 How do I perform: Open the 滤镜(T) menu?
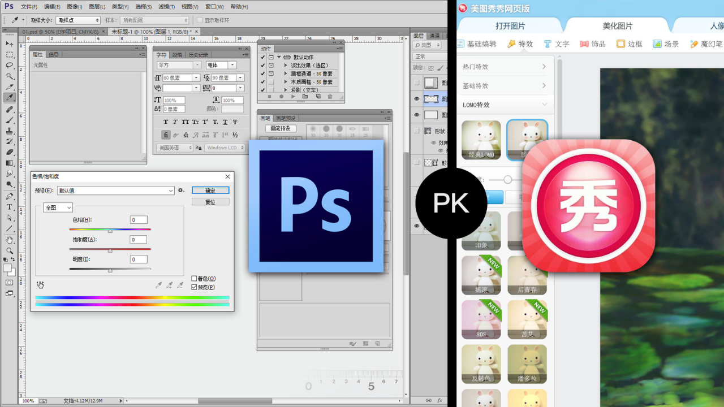pyautogui.click(x=167, y=7)
